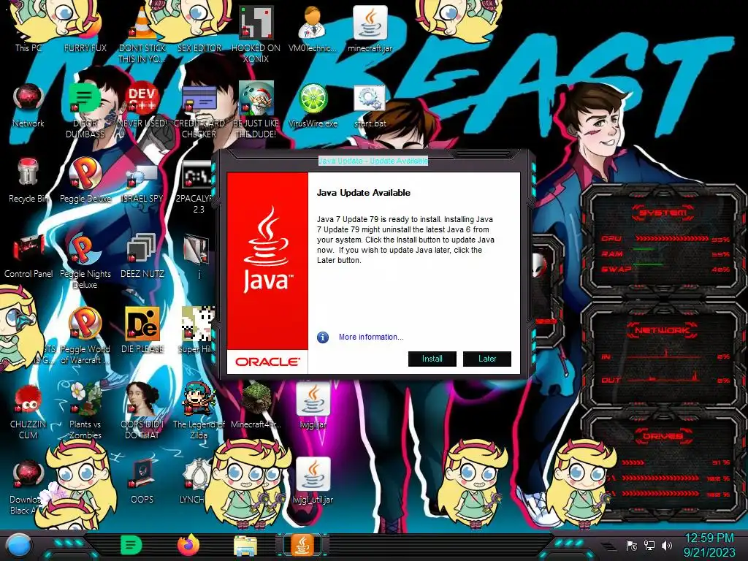Select the D FOR DUMBASS shortcut
This screenshot has height=561, width=748.
coord(85,110)
